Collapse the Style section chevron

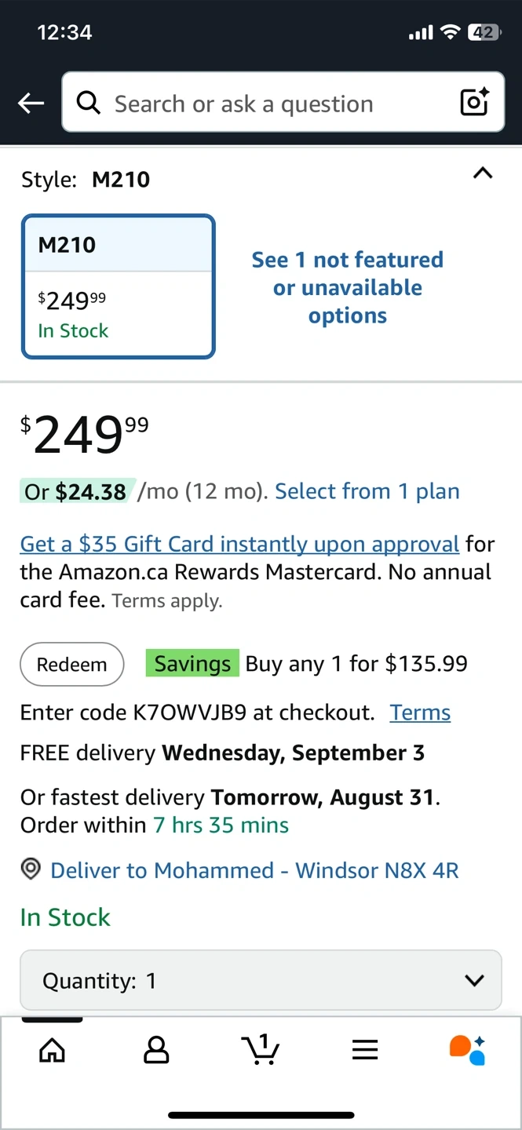point(483,173)
